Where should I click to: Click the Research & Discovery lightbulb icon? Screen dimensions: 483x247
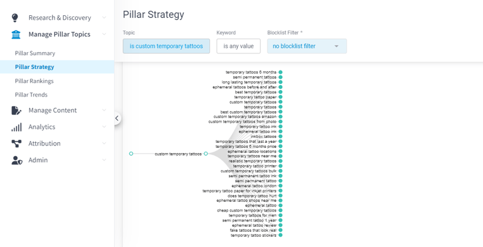tap(15, 18)
